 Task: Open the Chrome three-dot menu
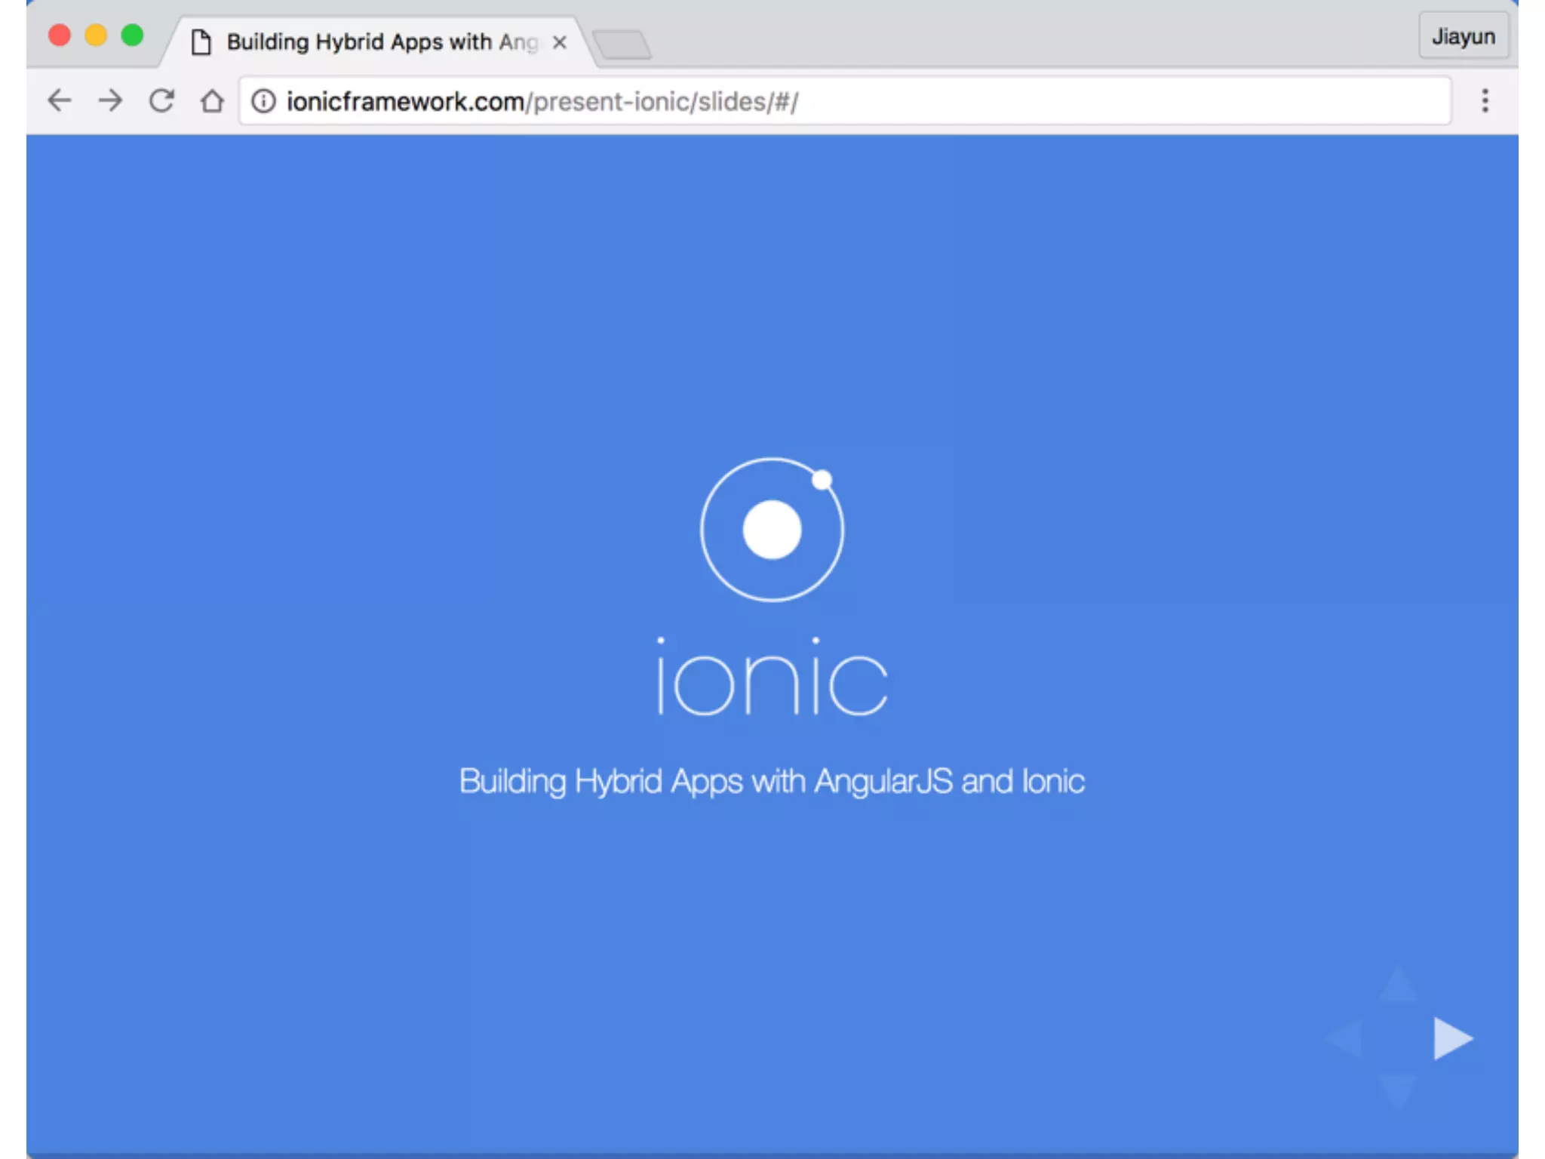pyautogui.click(x=1485, y=100)
